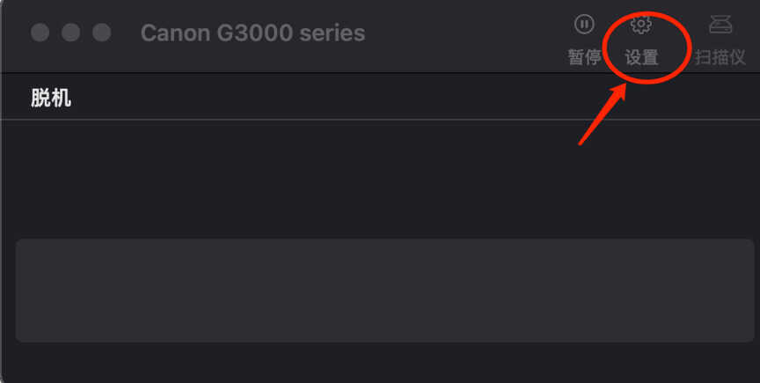
Task: Click empty area between 脱机 and job list
Action: [x=380, y=179]
